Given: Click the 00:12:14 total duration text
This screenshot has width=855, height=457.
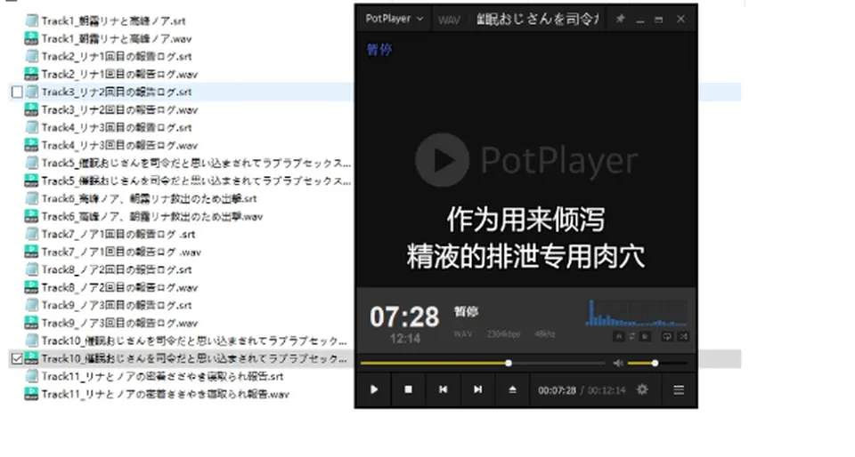Looking at the screenshot, I should pyautogui.click(x=607, y=390).
